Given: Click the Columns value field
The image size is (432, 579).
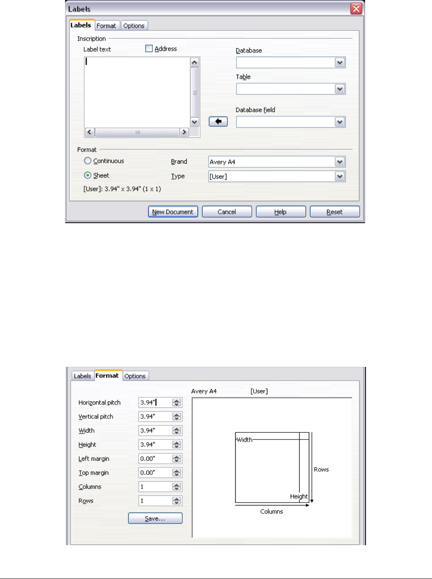Looking at the screenshot, I should click(155, 486).
